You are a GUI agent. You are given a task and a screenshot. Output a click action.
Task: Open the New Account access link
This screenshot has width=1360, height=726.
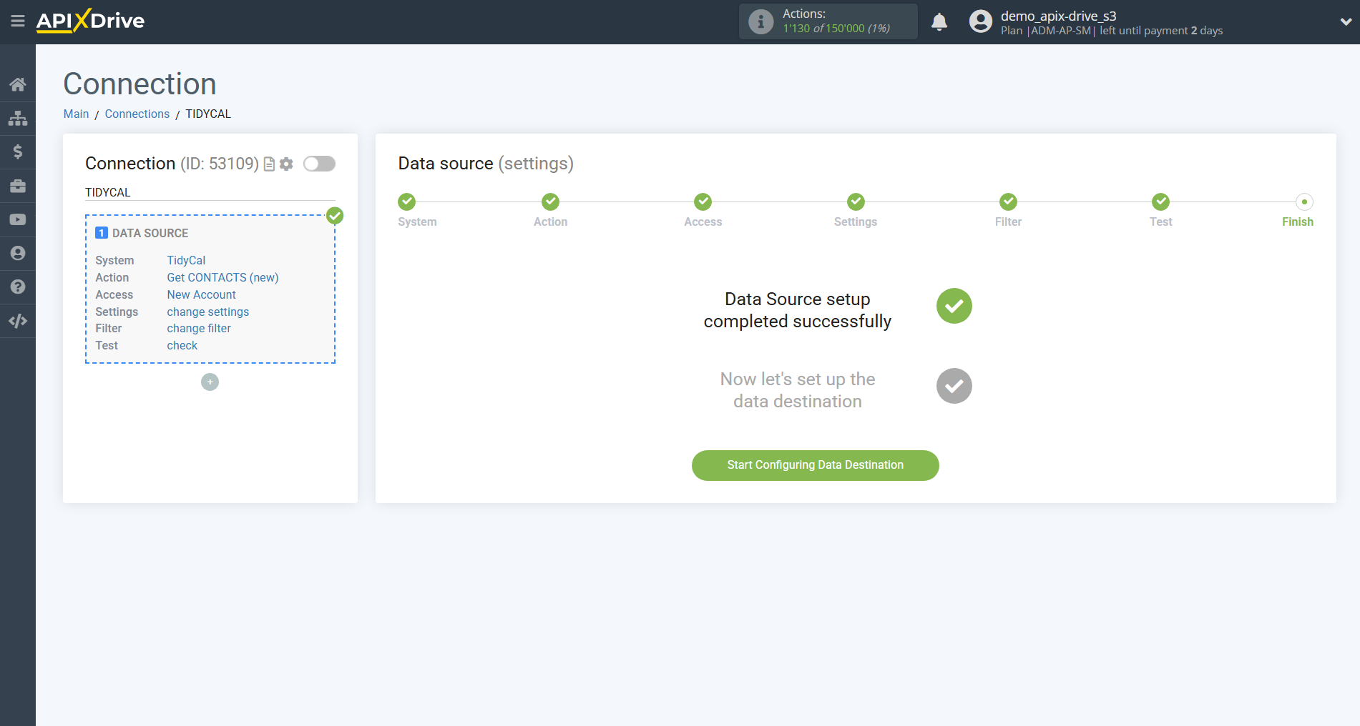201,294
